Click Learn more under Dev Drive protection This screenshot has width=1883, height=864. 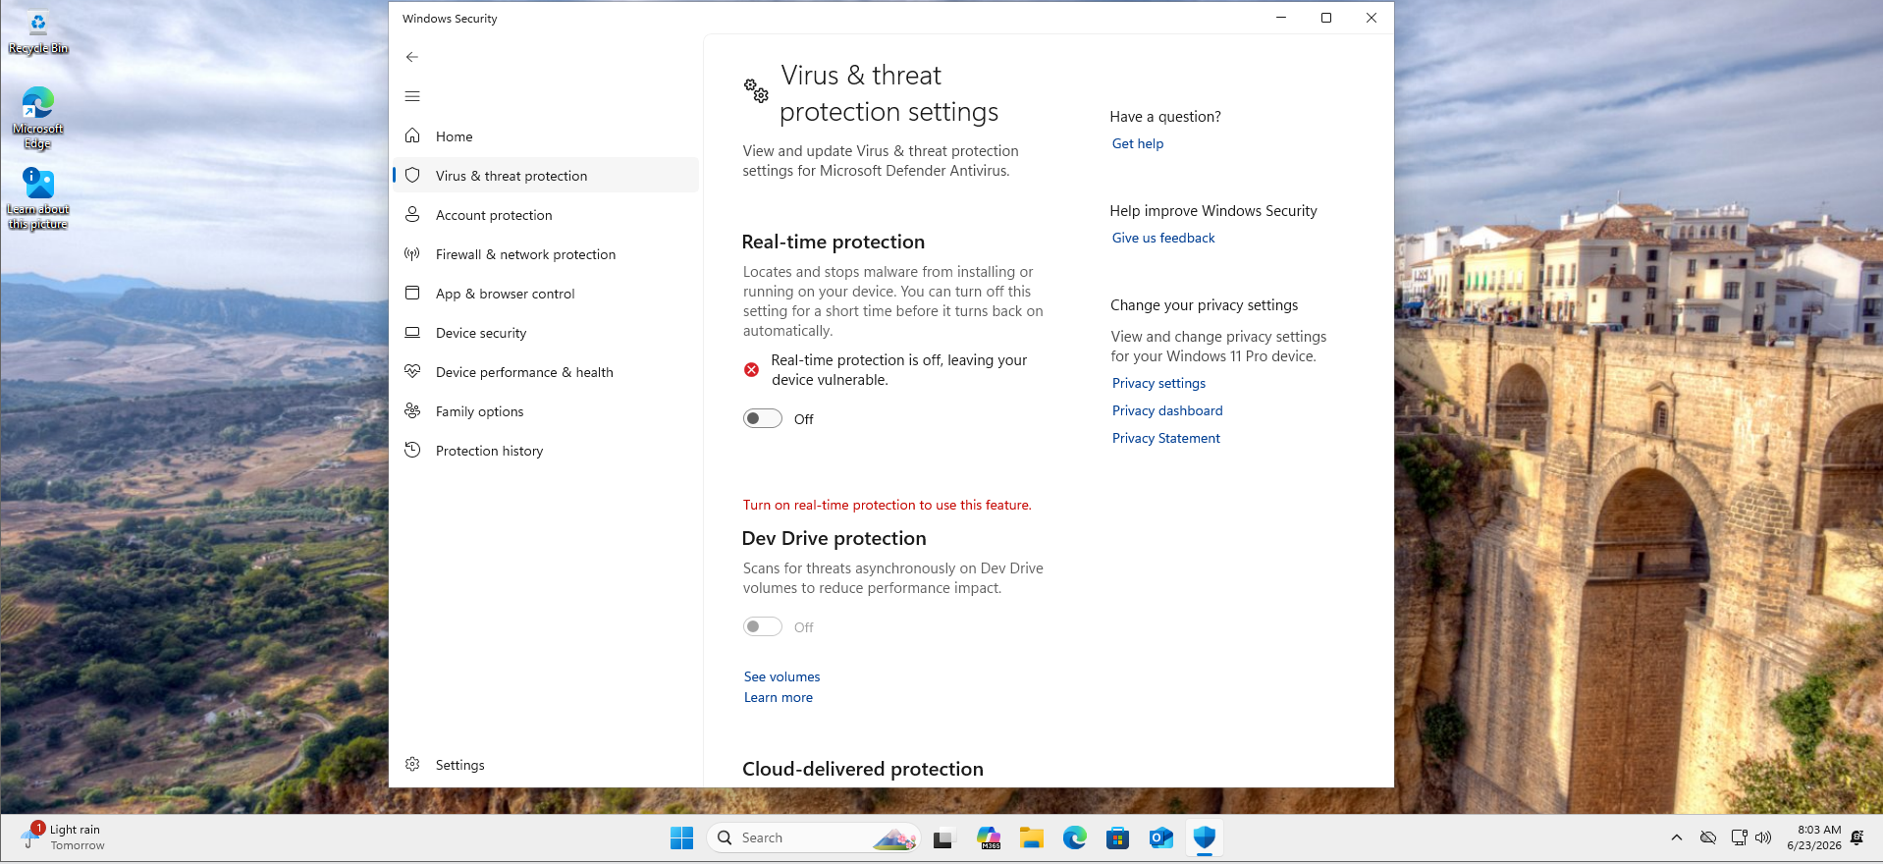[x=778, y=697]
